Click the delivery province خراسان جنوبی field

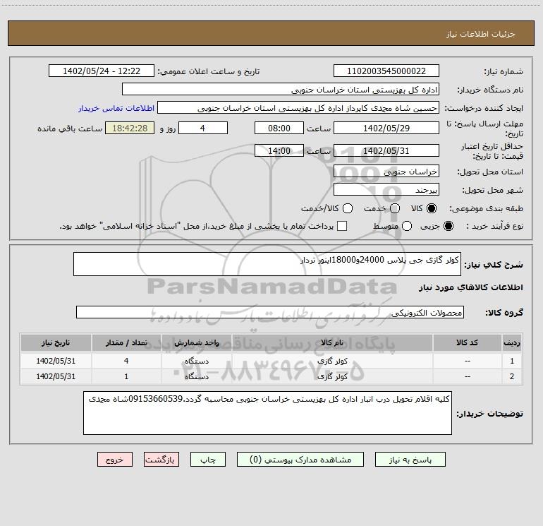(x=386, y=172)
